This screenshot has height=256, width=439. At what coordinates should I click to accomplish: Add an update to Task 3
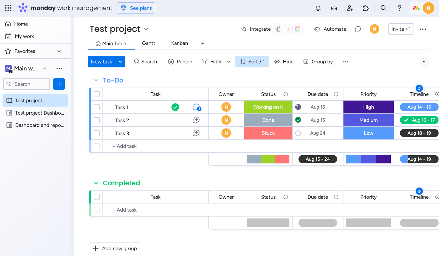[196, 133]
